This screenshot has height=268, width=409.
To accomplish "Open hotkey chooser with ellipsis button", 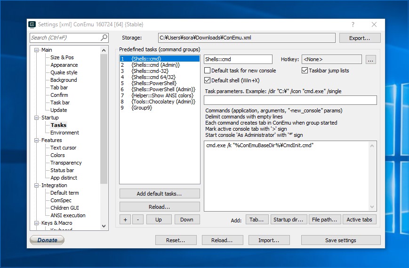I will click(x=371, y=59).
